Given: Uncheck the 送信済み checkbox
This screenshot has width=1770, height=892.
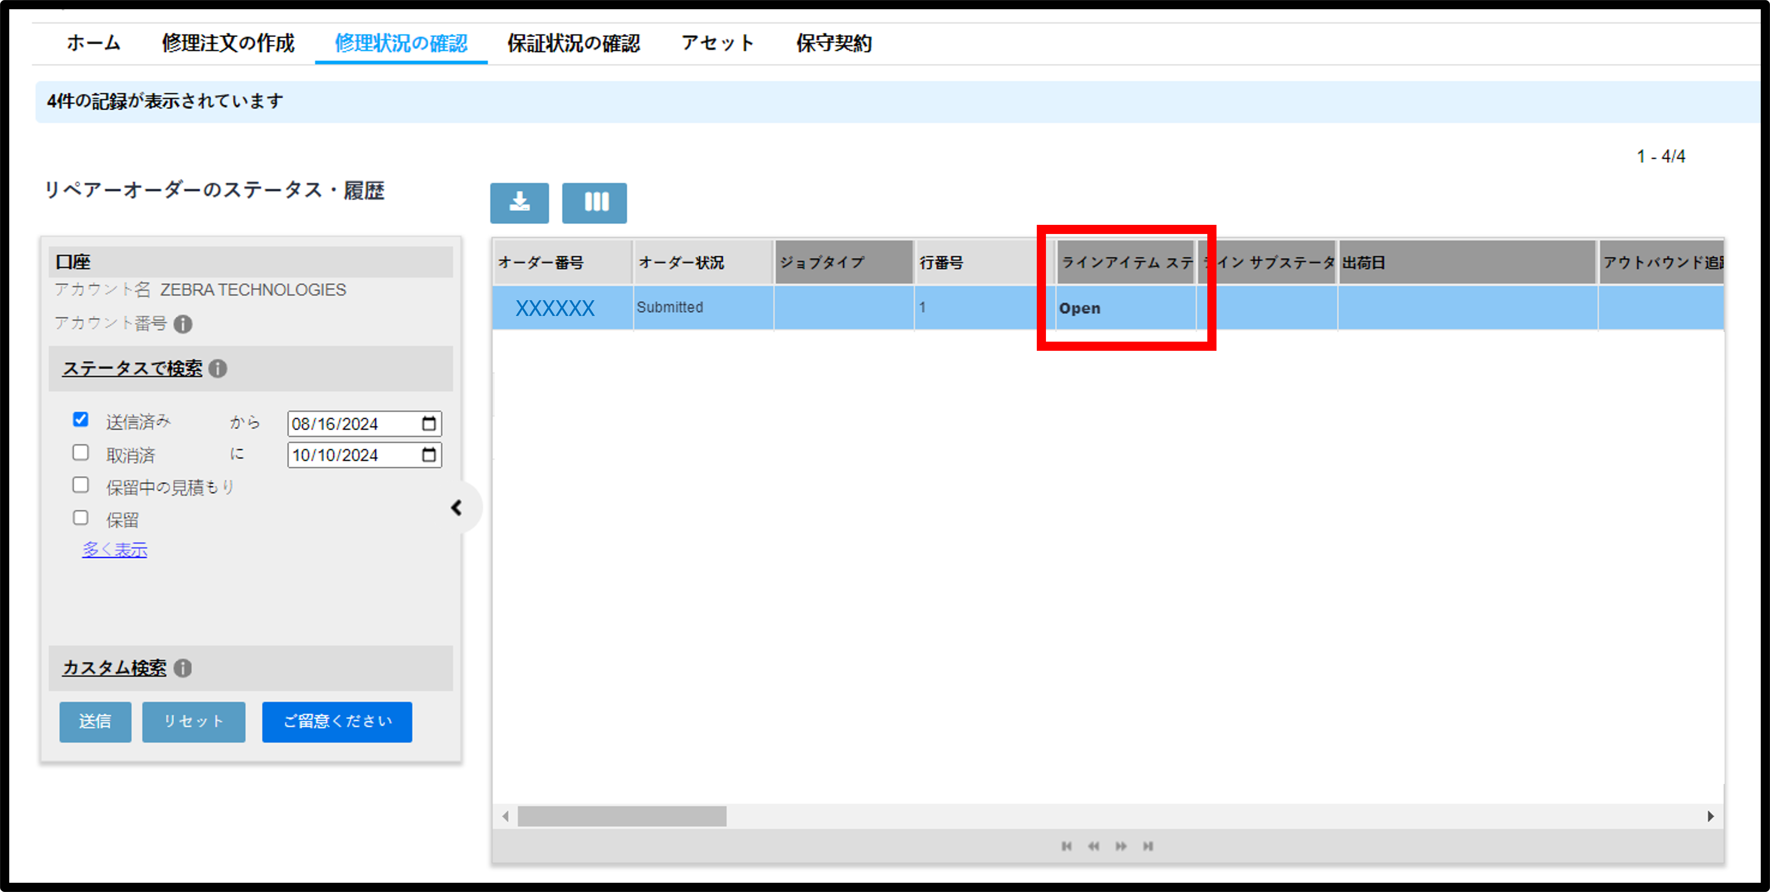Looking at the screenshot, I should (x=80, y=420).
